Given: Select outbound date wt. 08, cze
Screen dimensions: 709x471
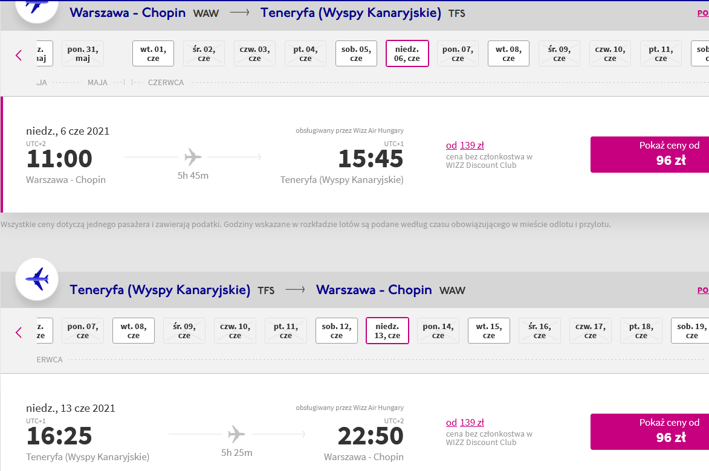Looking at the screenshot, I should pyautogui.click(x=509, y=53).
